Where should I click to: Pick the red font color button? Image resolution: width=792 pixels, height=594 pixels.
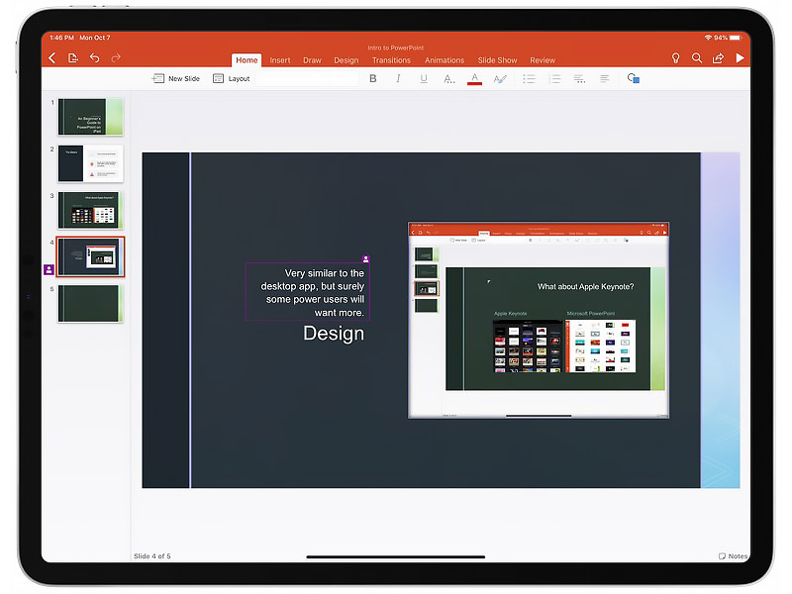click(x=474, y=79)
